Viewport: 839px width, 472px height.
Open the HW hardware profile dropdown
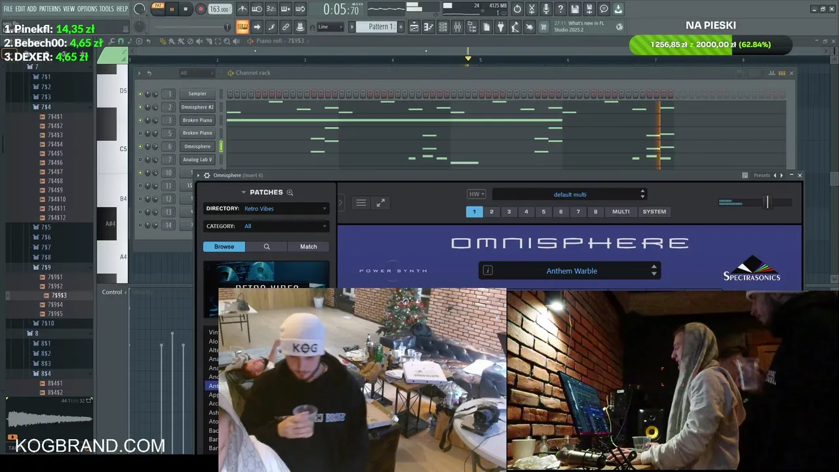477,194
